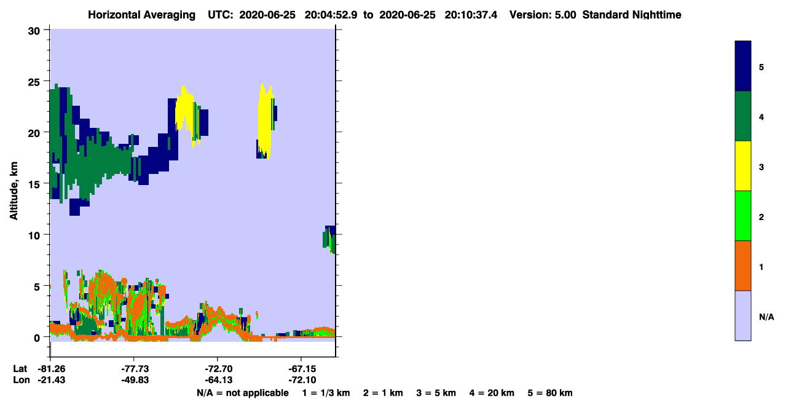Click the 'Lon' row label
This screenshot has height=410, width=799.
(20, 380)
